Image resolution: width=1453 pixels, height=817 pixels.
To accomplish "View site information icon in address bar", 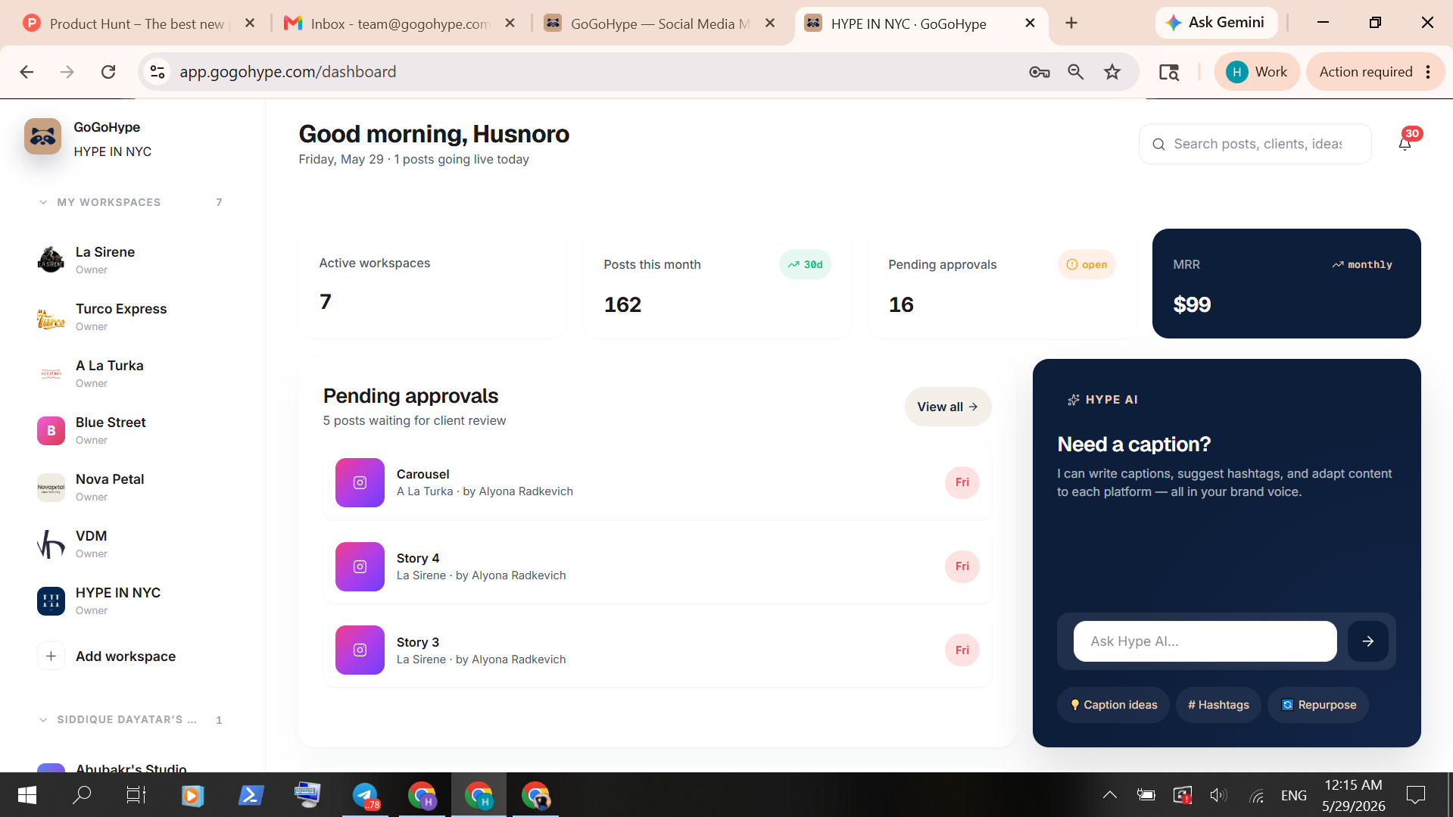I will point(157,72).
